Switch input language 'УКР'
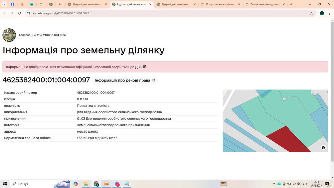 (305, 184)
